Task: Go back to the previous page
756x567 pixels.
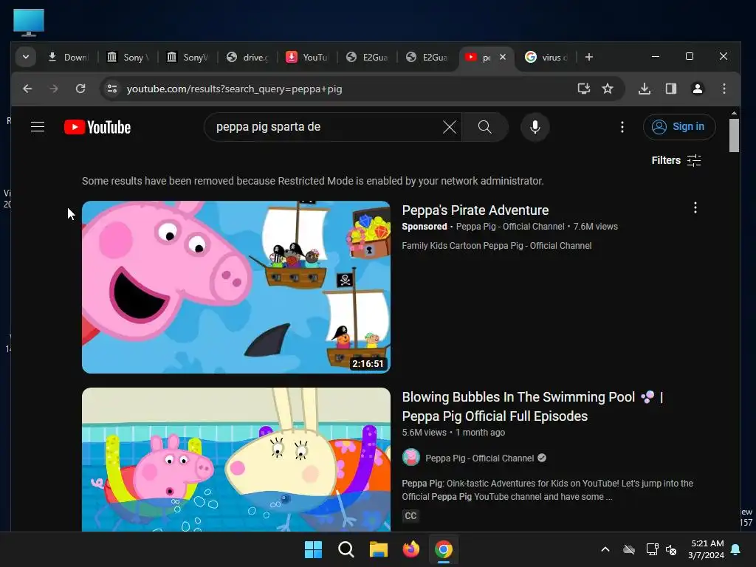Action: point(27,89)
